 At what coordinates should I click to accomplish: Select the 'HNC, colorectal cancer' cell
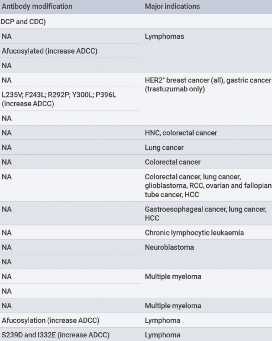[182, 133]
